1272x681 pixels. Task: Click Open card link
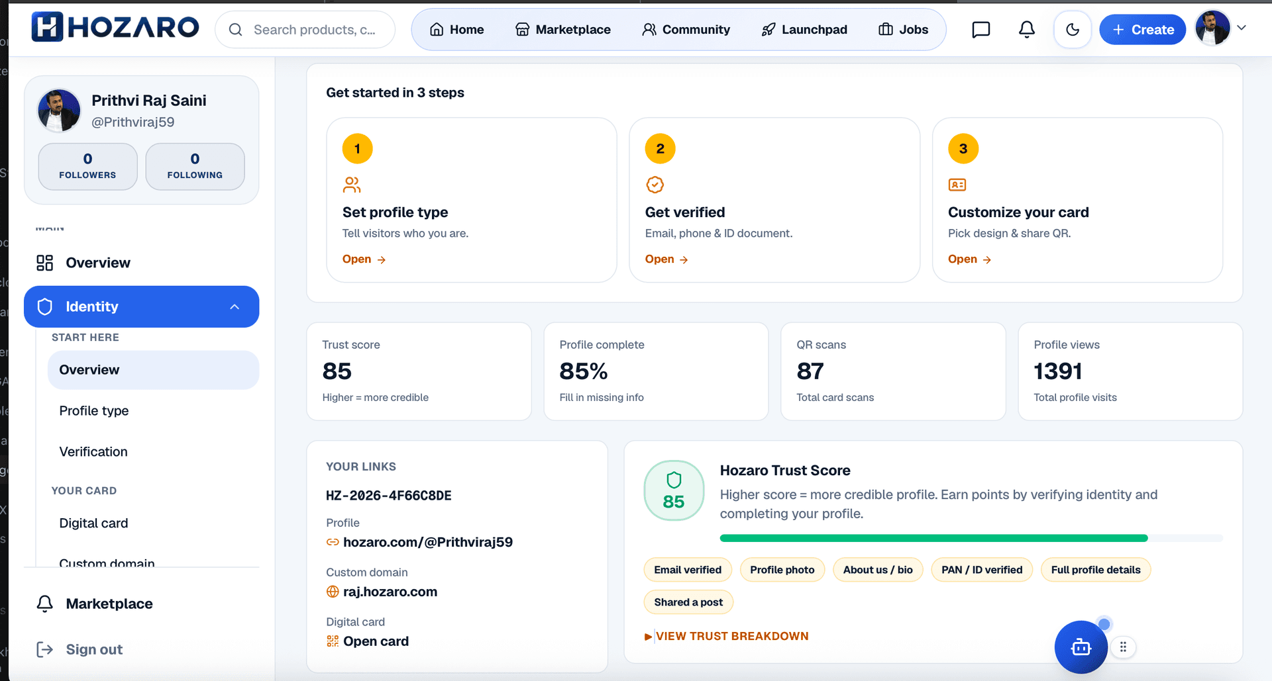(x=376, y=641)
